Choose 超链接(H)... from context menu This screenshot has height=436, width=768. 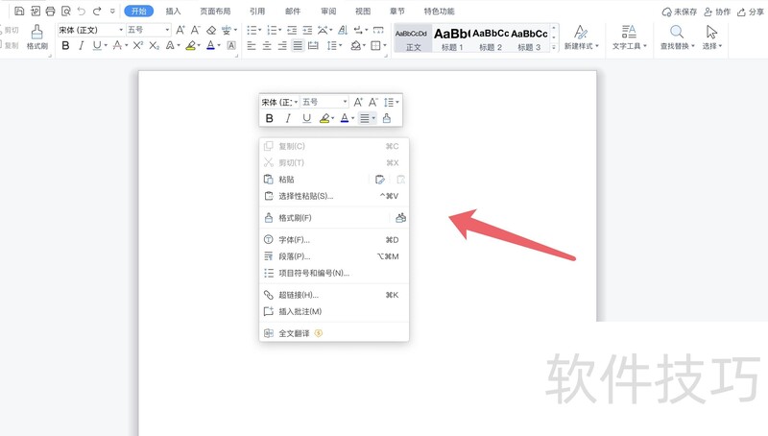tap(334, 295)
